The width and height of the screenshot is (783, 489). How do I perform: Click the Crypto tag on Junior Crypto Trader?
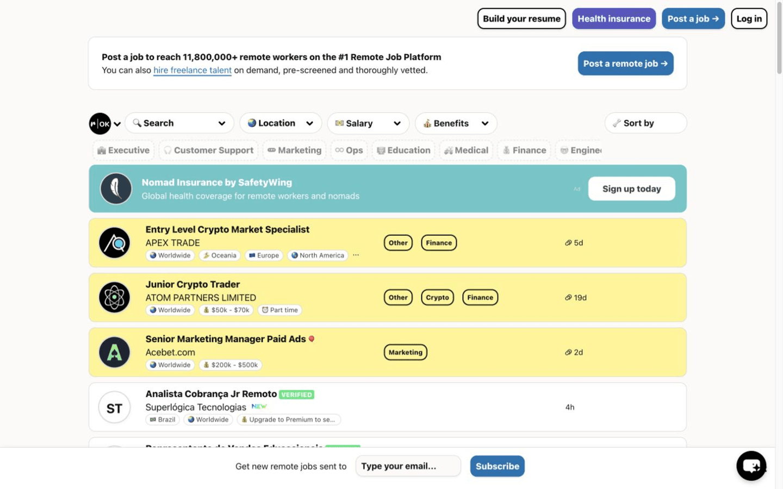[437, 298]
